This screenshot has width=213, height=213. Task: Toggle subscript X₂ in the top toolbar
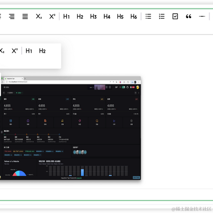[x=39, y=16]
